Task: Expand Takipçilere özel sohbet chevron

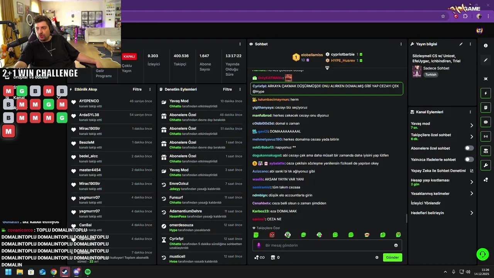Action: pos(472,137)
